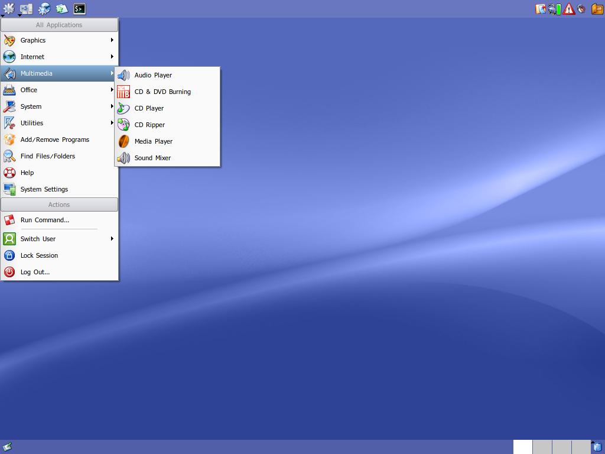Viewport: 605px width, 454px height.
Task: Expand the Graphics submenu
Action: pos(33,40)
